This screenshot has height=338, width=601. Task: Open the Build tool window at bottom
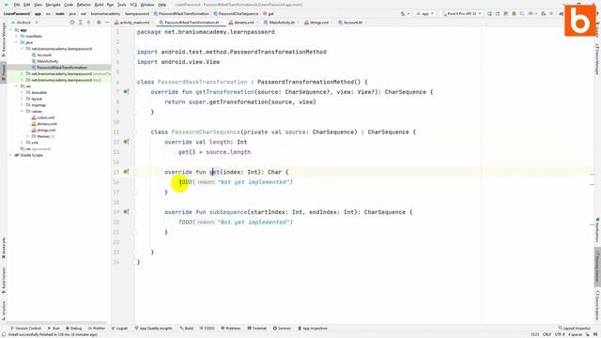(x=187, y=329)
